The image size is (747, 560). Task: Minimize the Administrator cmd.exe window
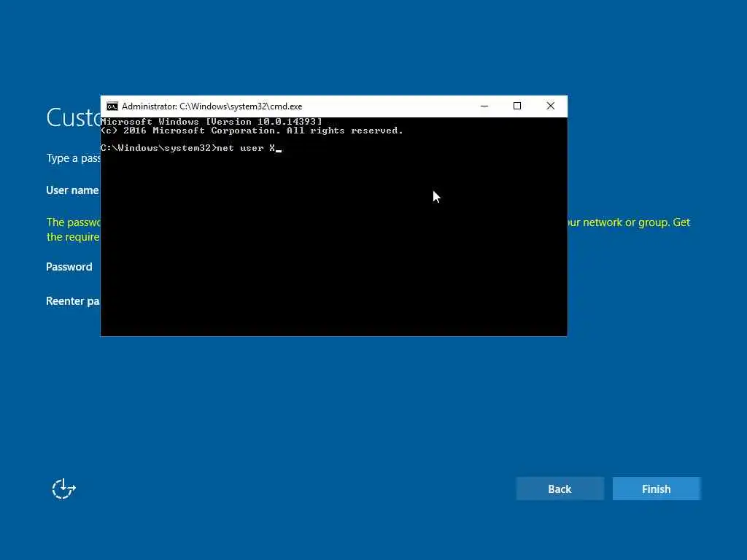tap(484, 106)
